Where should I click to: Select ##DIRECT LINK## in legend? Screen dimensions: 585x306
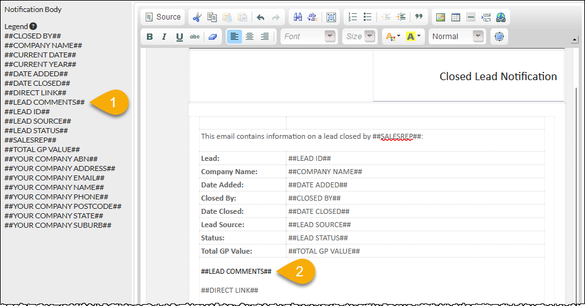(35, 93)
